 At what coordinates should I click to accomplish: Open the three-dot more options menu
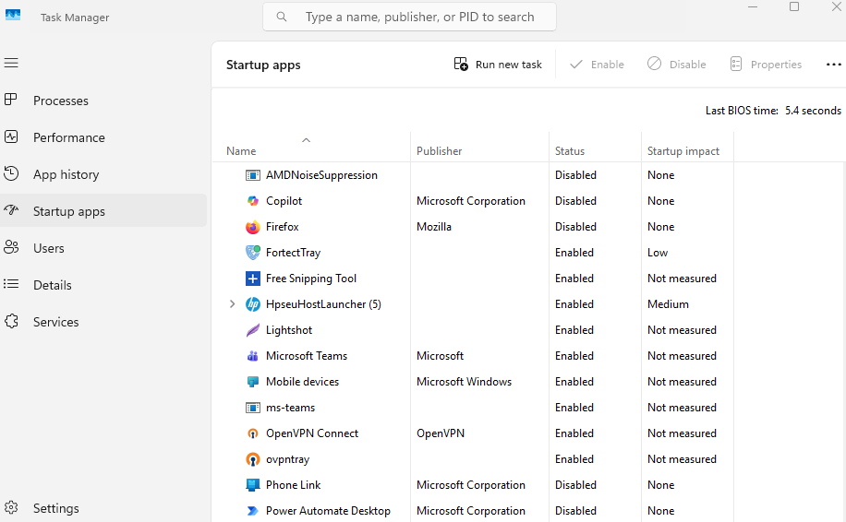[x=833, y=65]
